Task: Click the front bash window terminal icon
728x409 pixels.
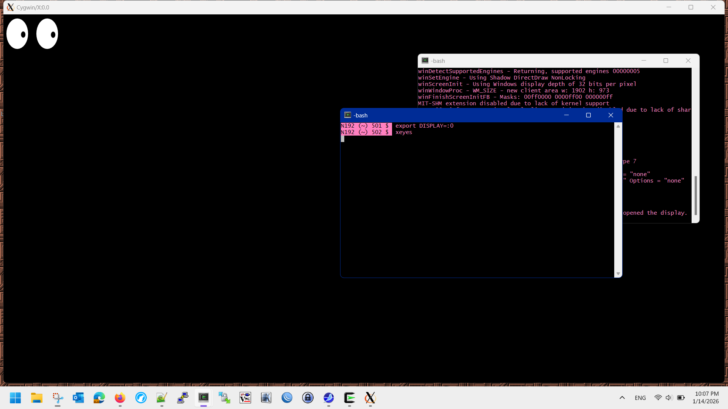Action: 347,115
